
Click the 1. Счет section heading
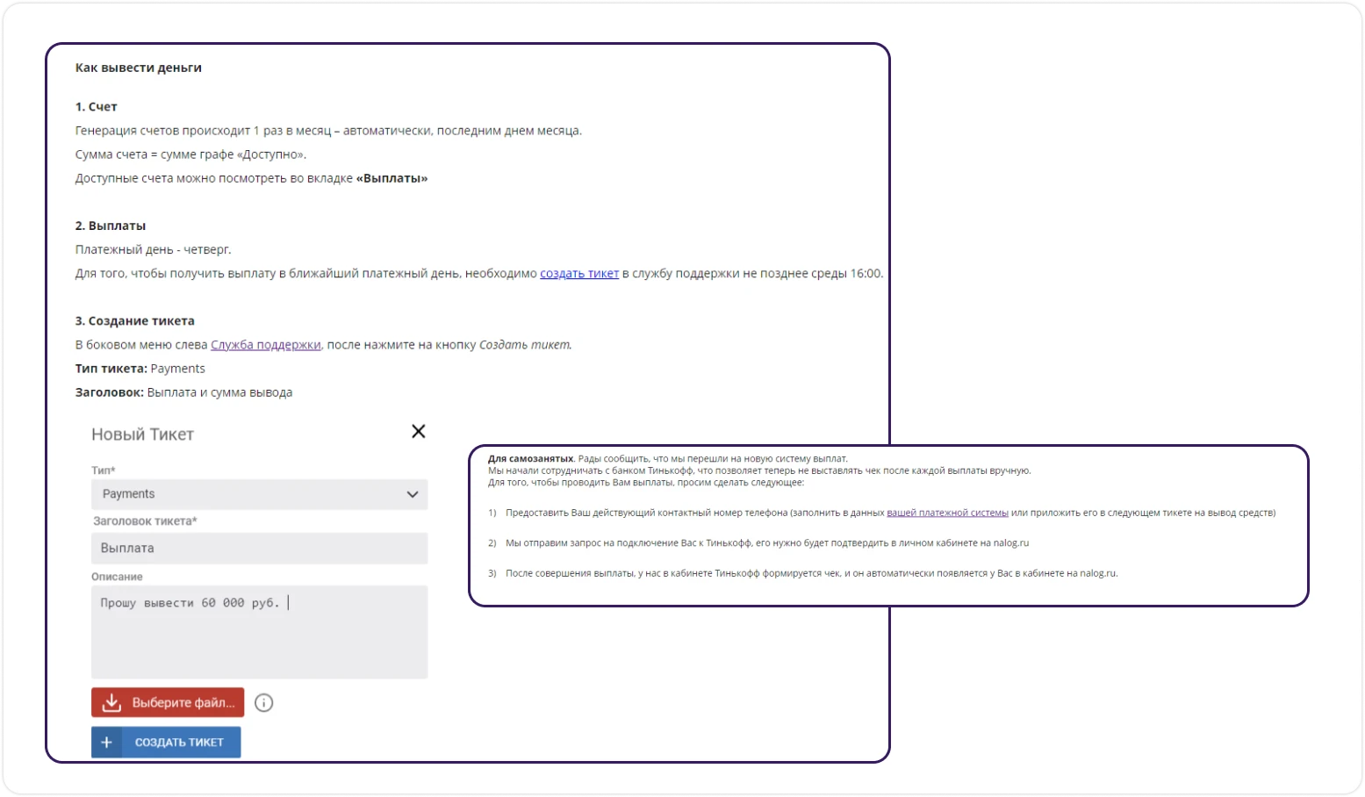coord(97,107)
